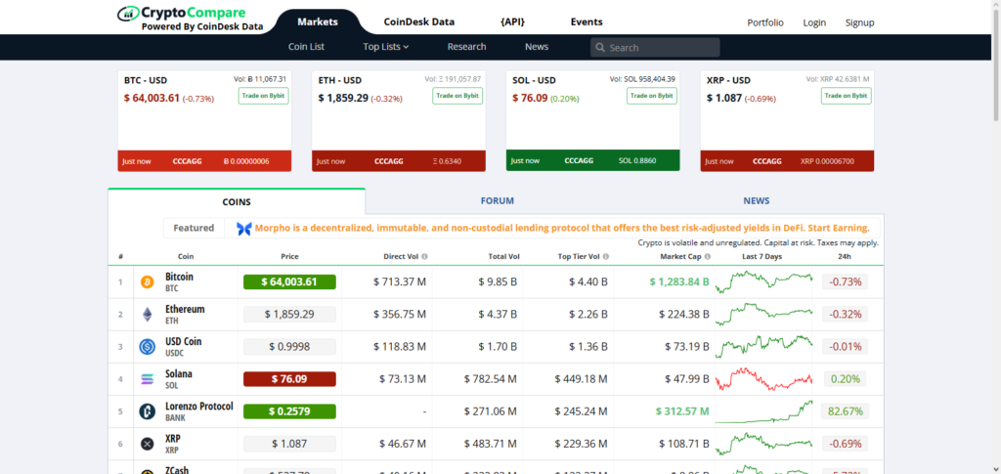Click Trade on Bybit for XRP - USD

(x=846, y=96)
